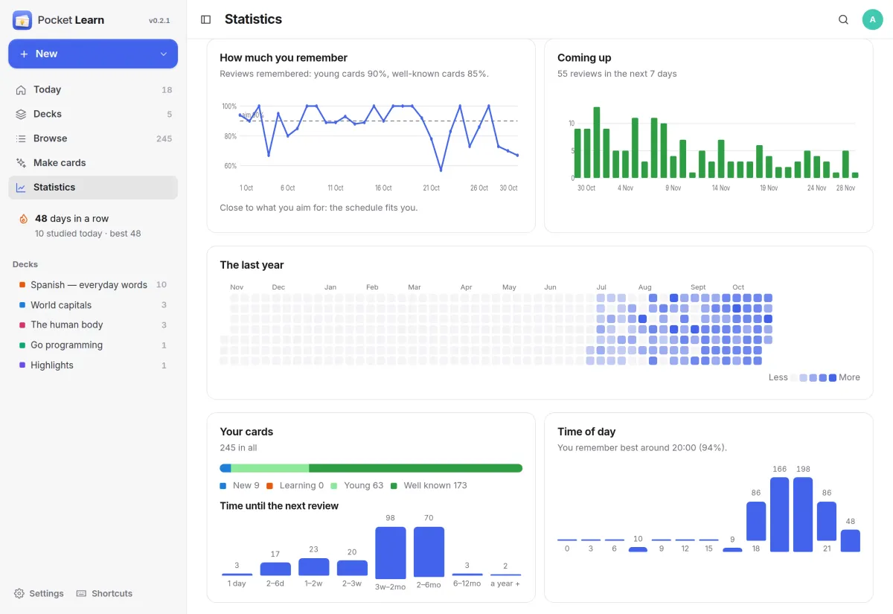Viewport: 893px width, 614px height.
Task: Click the plus icon on New button
Action: click(x=24, y=54)
